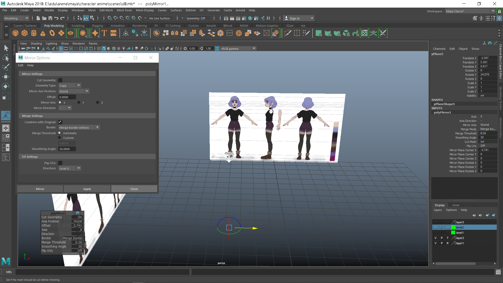
Task: Open the Direction Local U dropdown
Action: point(78,168)
